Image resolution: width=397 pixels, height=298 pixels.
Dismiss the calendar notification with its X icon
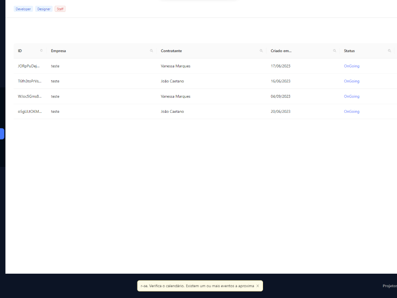point(258,286)
